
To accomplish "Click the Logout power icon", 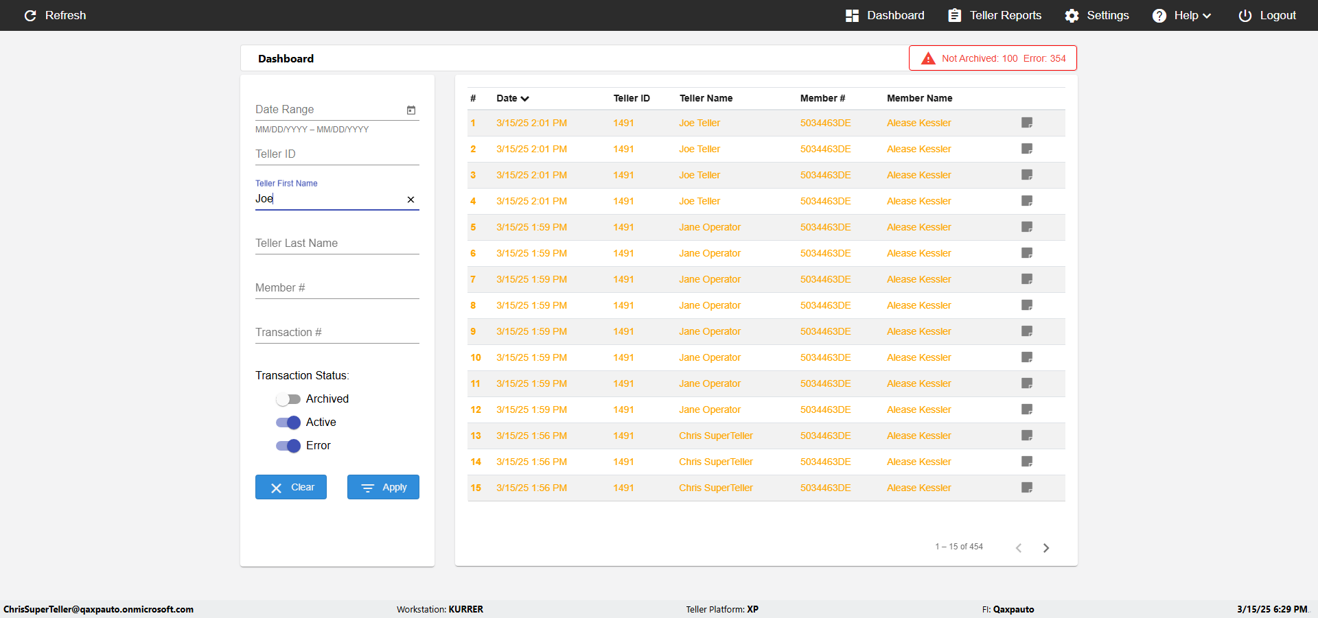I will pyautogui.click(x=1245, y=15).
